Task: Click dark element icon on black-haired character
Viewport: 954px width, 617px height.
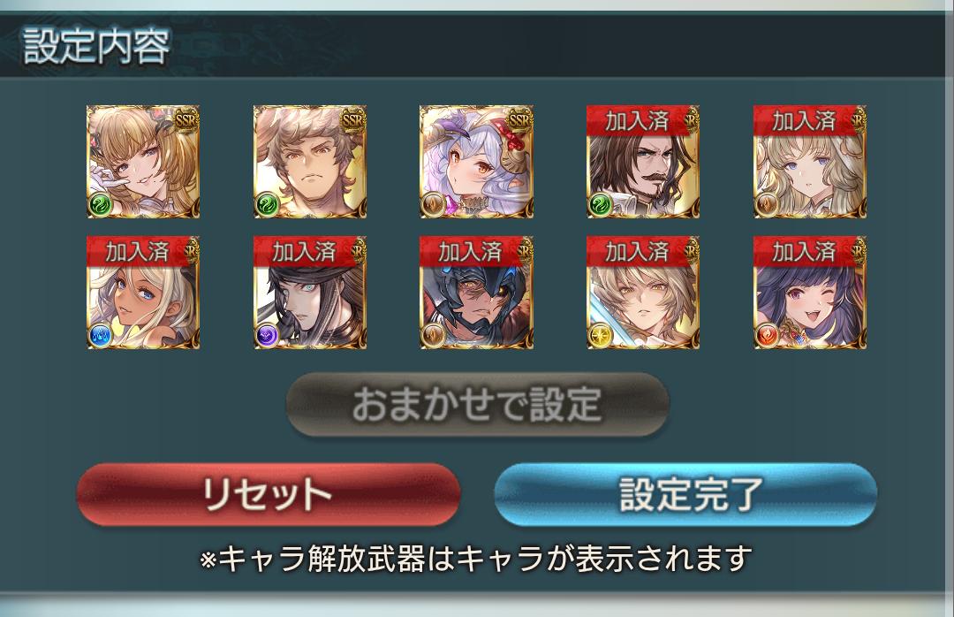Action: coord(267,336)
